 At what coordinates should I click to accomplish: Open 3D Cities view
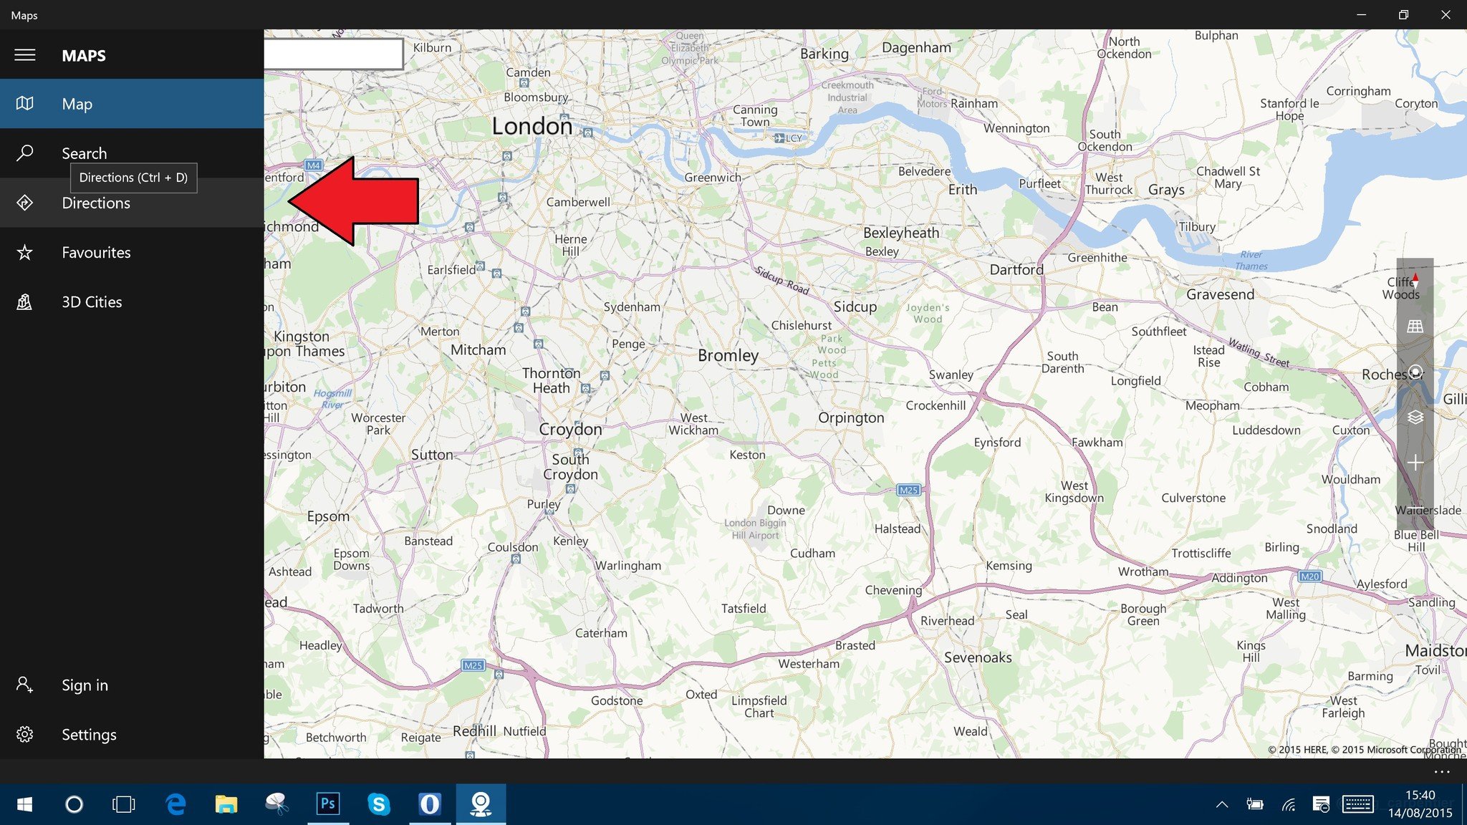(x=92, y=302)
